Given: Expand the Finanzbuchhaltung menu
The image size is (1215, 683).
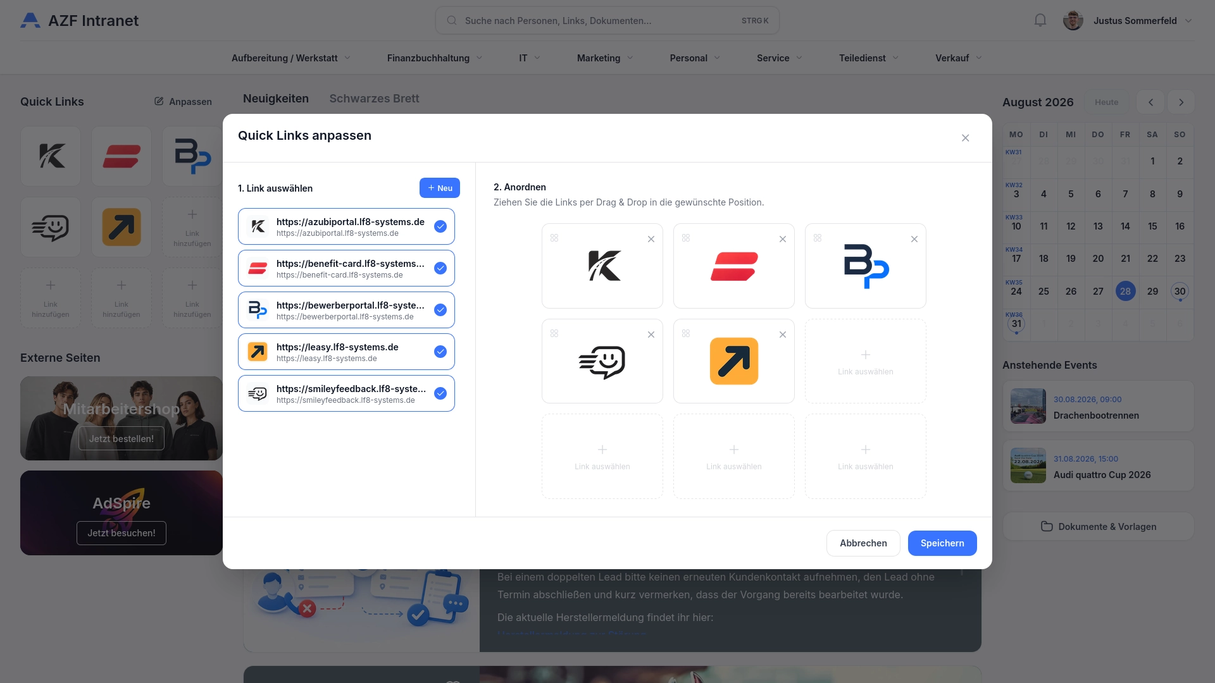Looking at the screenshot, I should coord(435,58).
